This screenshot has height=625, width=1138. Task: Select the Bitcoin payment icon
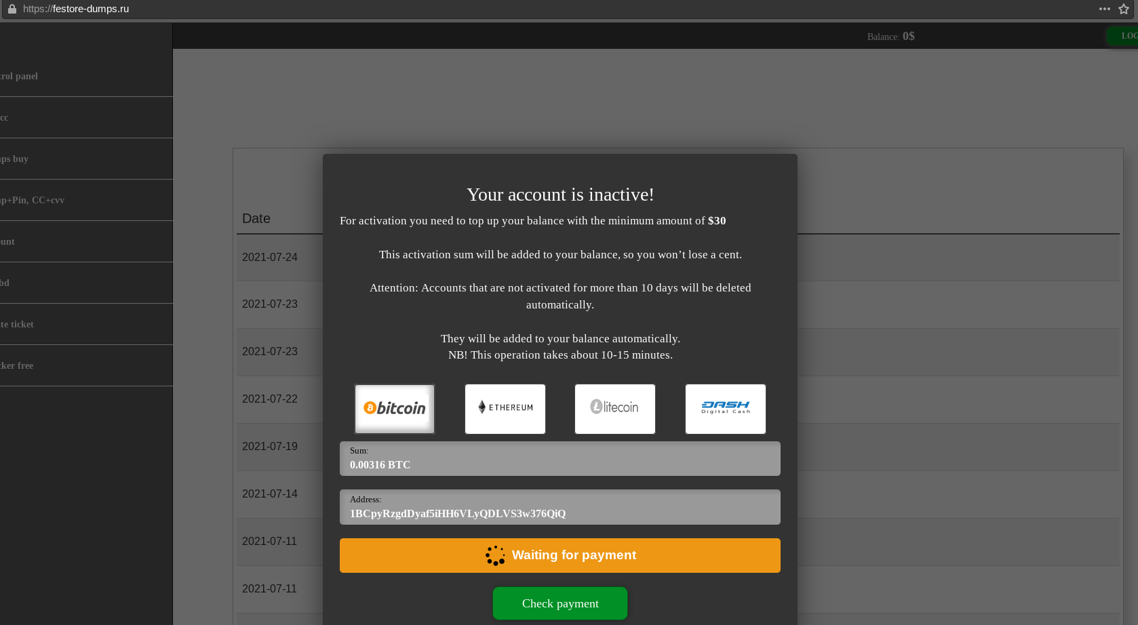coord(394,409)
